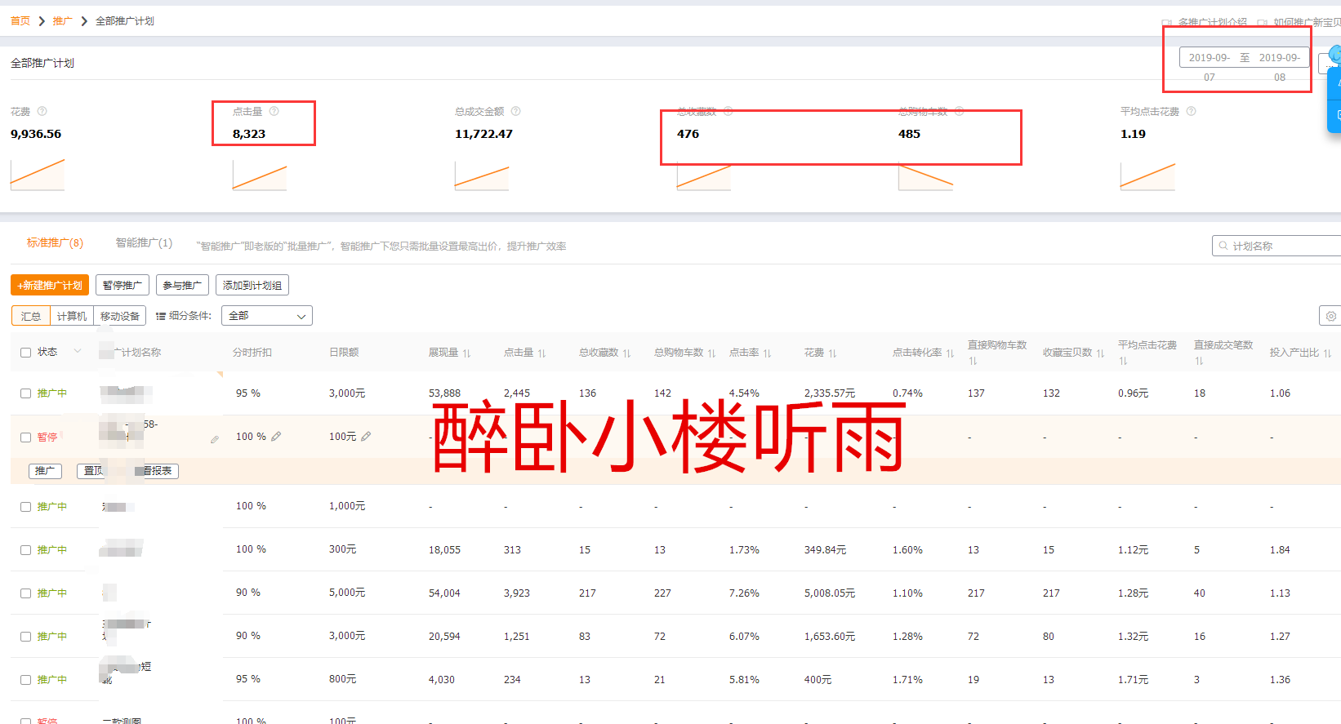The image size is (1341, 724).
Task: Click sort icon under 直接购物车数 header
Action: tap(973, 361)
